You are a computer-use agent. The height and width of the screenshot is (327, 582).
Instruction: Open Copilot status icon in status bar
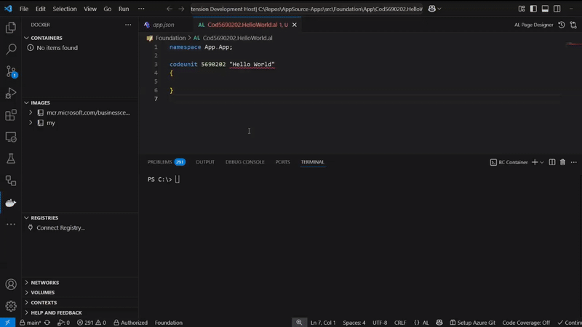pyautogui.click(x=439, y=323)
